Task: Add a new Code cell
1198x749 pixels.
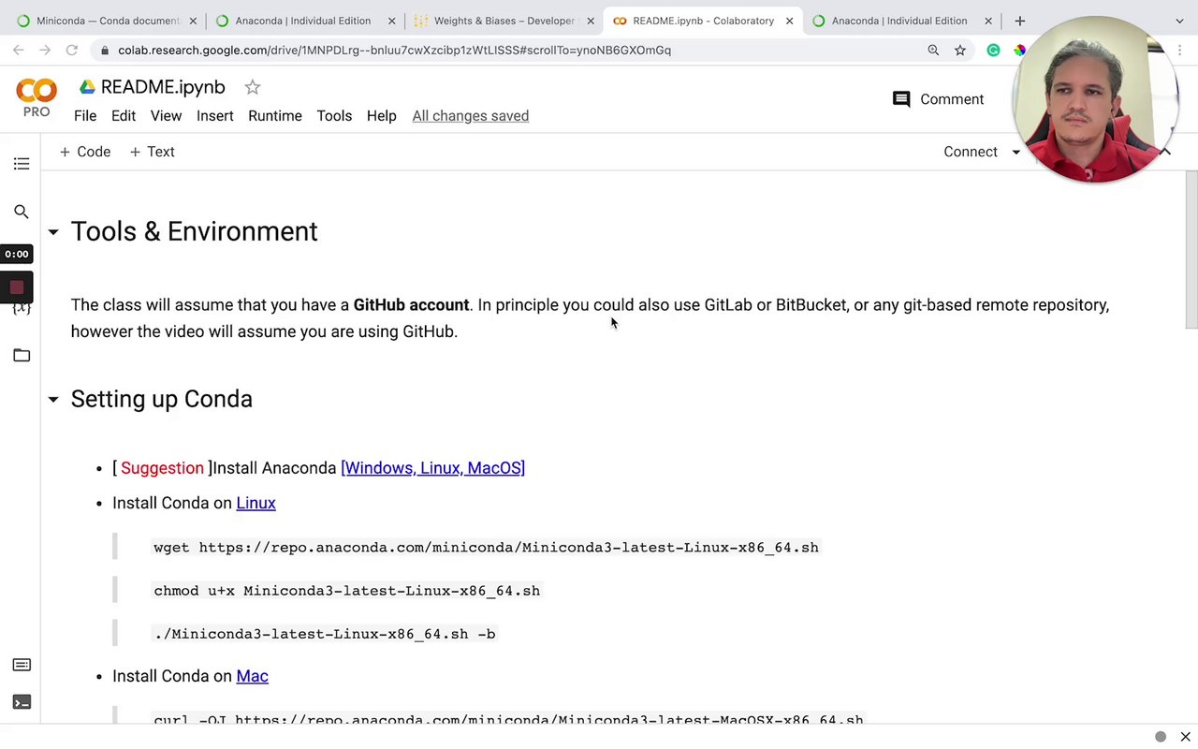Action: [85, 152]
